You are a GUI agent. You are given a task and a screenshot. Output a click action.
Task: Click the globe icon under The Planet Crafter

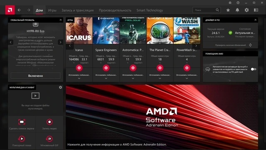click(x=160, y=68)
